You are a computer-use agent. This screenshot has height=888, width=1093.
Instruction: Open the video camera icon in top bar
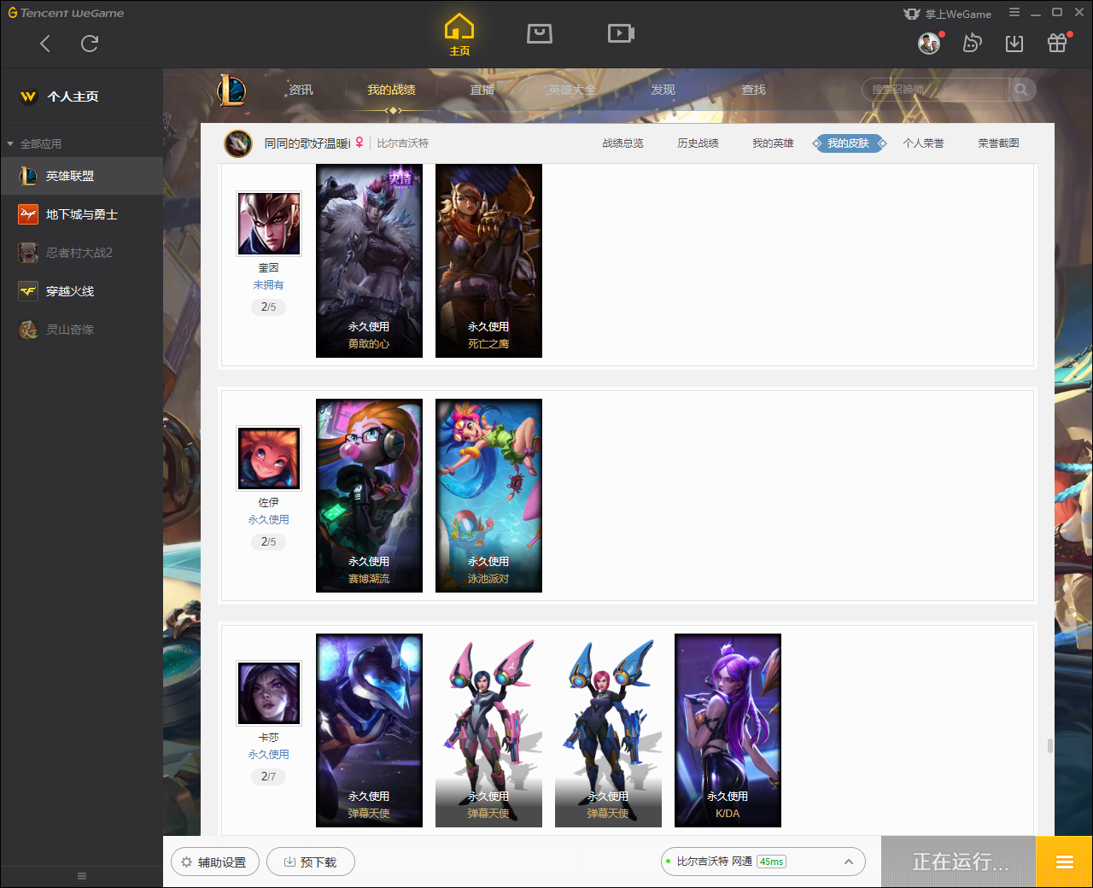(621, 33)
